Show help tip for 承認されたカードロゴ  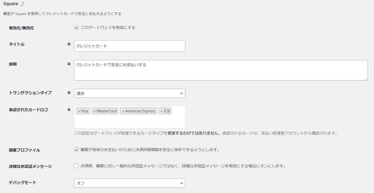click(69, 110)
